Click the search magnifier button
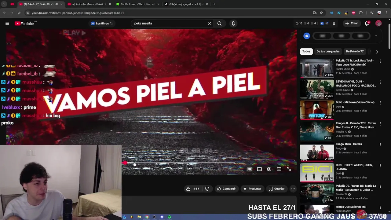391x220 pixels. tap(219, 24)
